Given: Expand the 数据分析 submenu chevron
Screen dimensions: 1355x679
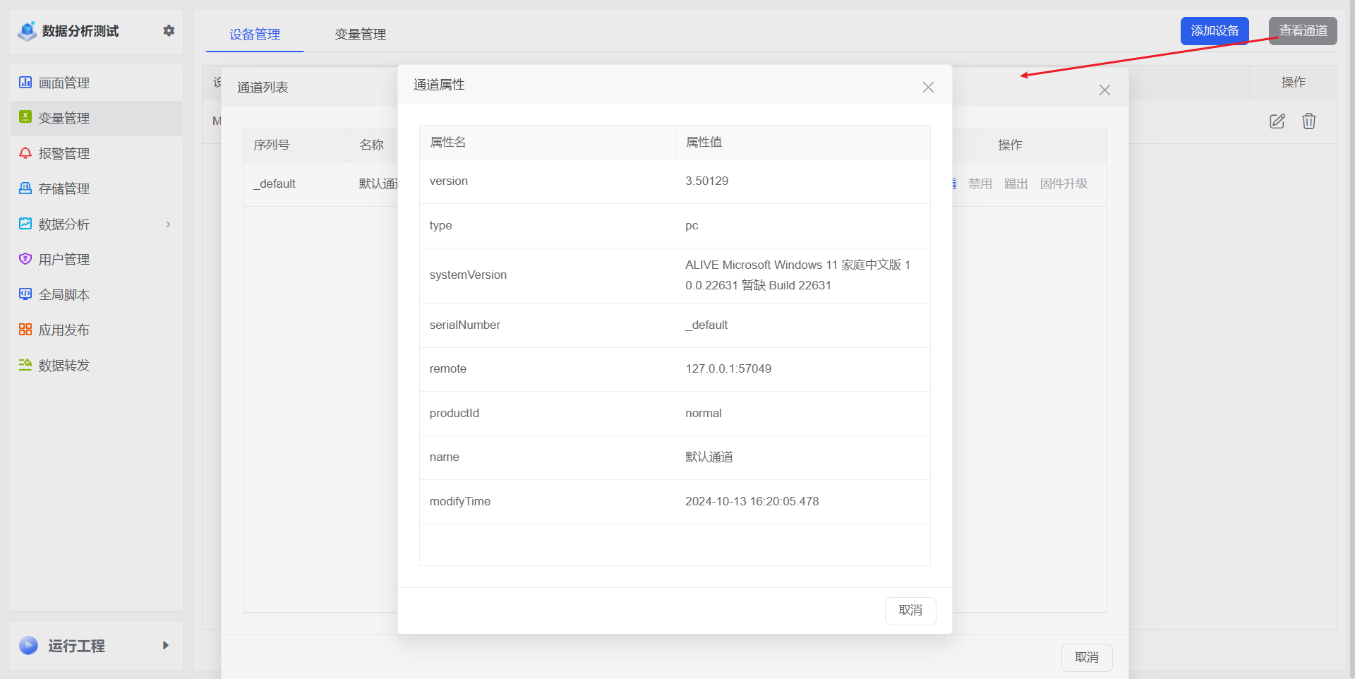Looking at the screenshot, I should 168,224.
